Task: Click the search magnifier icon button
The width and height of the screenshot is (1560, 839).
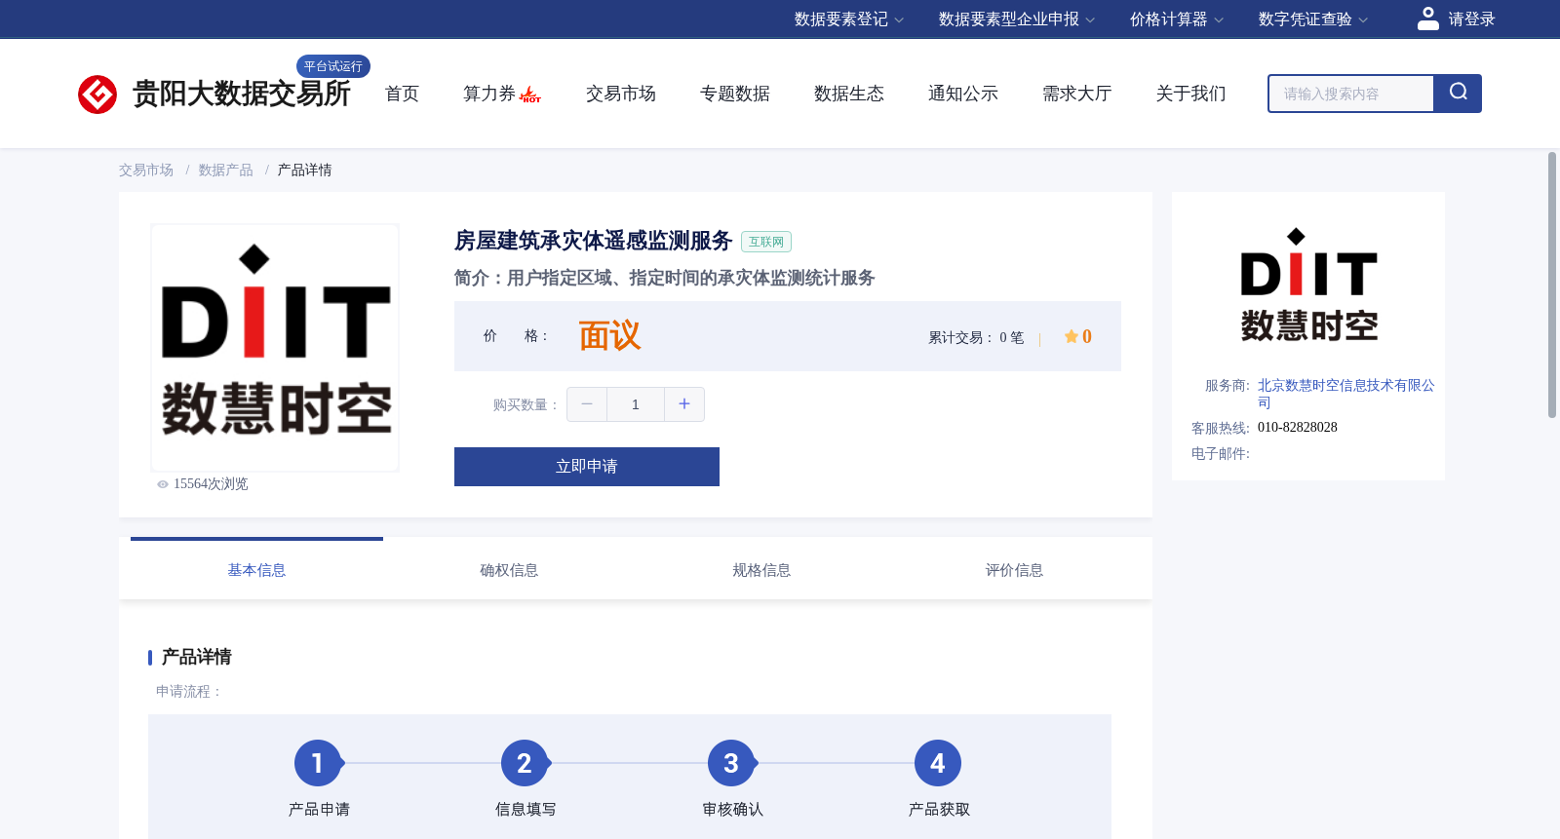Action: pos(1458,94)
